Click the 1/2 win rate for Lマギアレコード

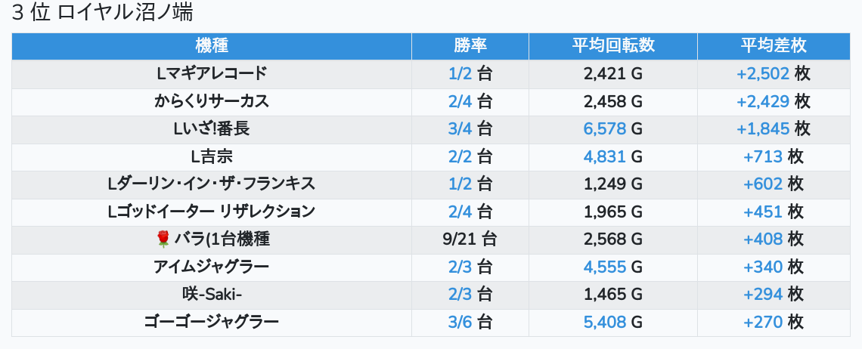tap(460, 73)
